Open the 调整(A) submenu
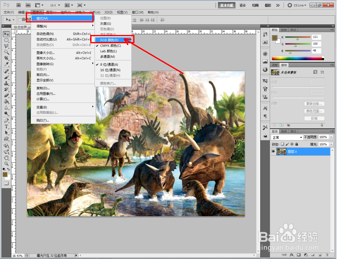The height and width of the screenshot is (259, 337). pos(64,26)
